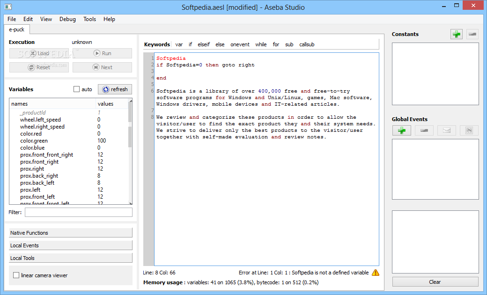Open the View menu
This screenshot has height=295, width=487.
pos(46,19)
